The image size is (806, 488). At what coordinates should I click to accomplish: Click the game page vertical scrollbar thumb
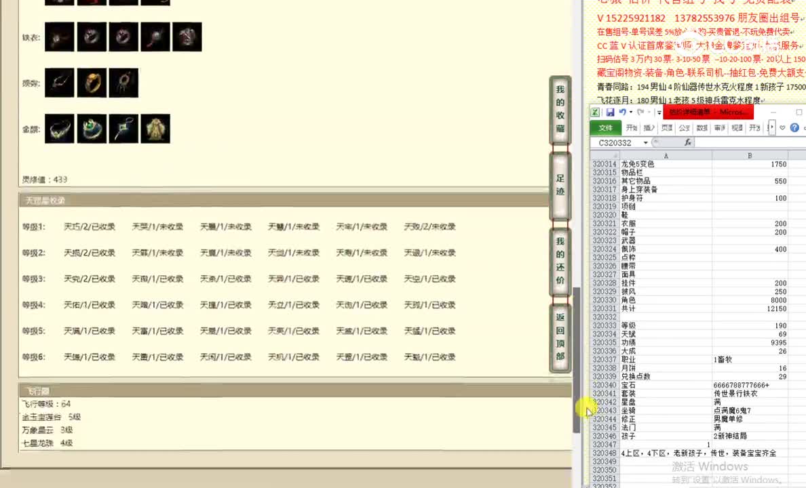pos(576,360)
